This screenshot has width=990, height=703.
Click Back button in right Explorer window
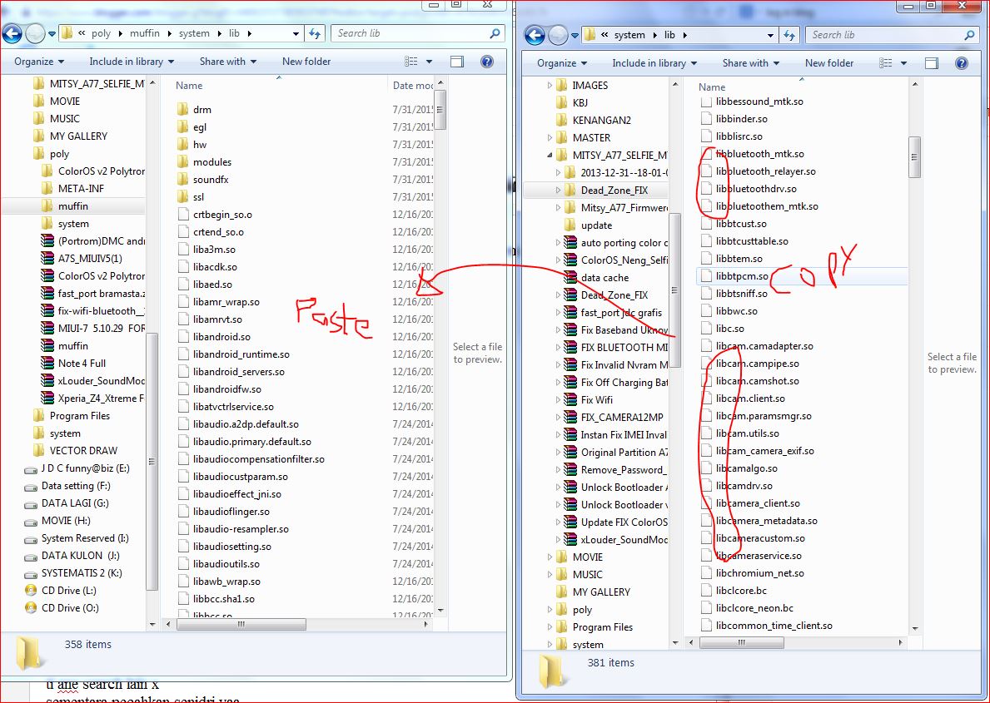pos(535,35)
